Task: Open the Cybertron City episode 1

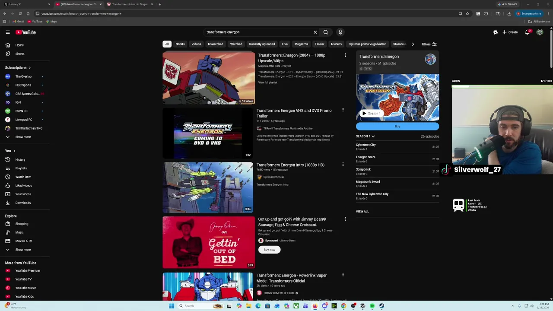Action: (397, 147)
